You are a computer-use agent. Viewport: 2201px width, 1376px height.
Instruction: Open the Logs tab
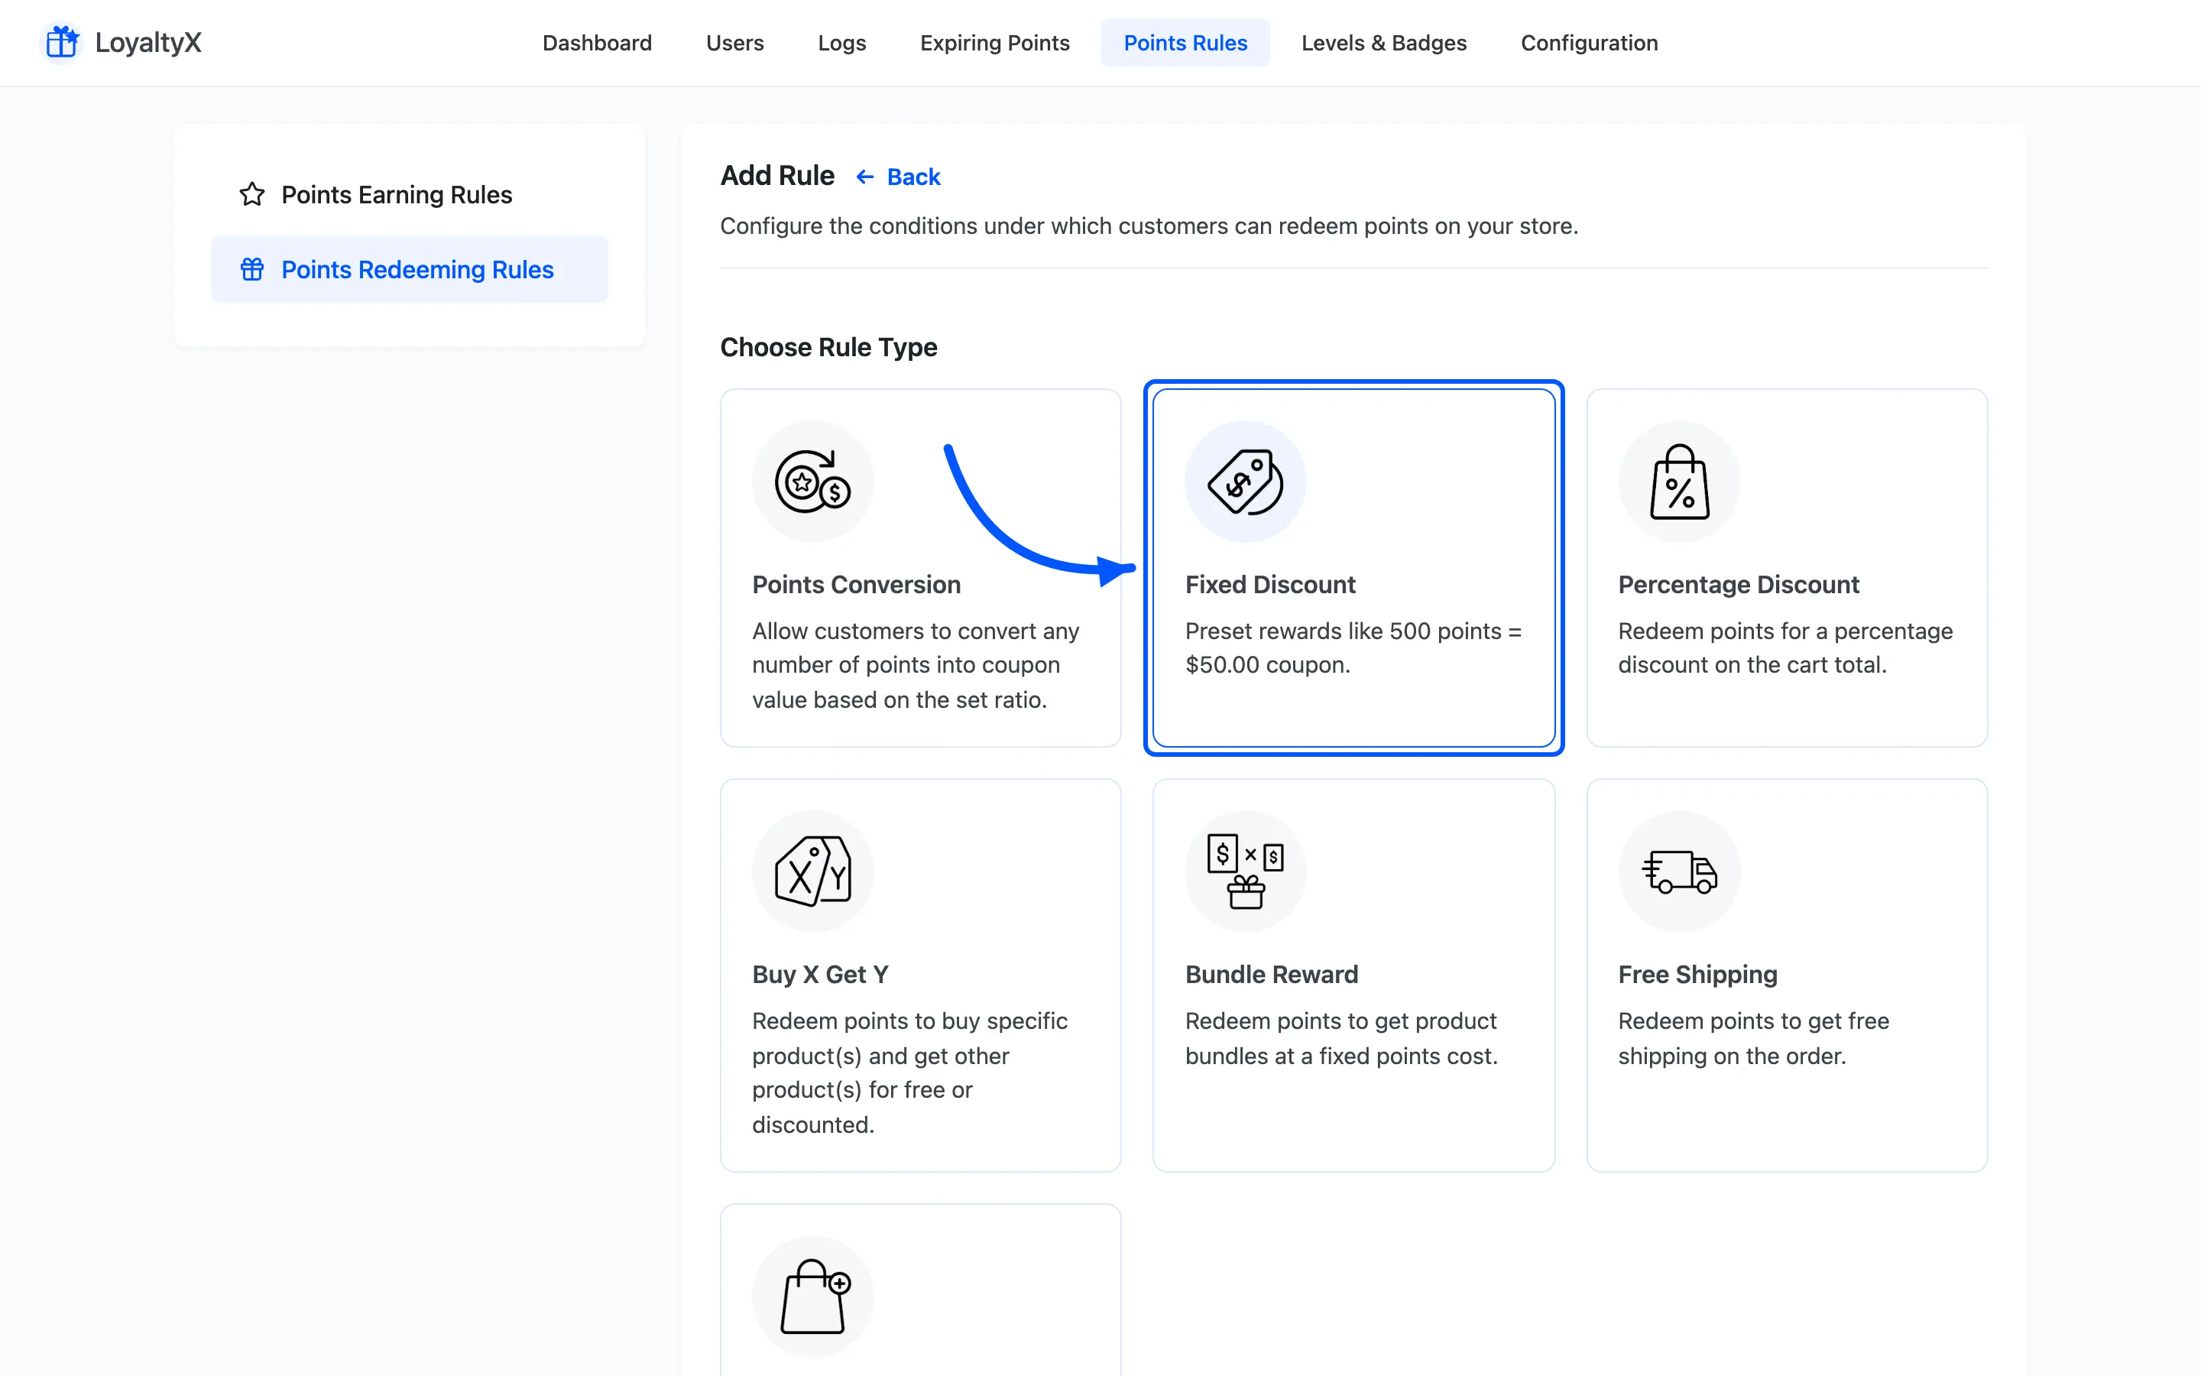pos(841,43)
